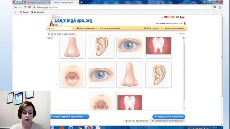The height and width of the screenshot is (129, 230).
Task: Open 'Настройки аккаунта' link
Action: (169, 23)
